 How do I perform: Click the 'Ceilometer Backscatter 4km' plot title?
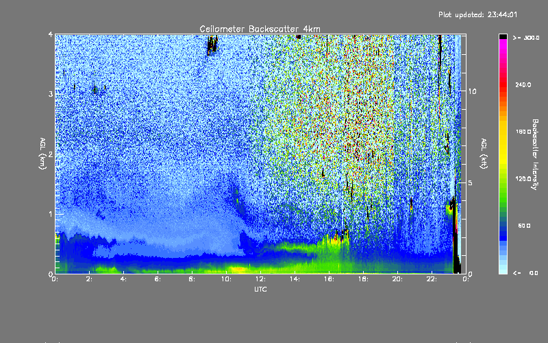point(260,29)
